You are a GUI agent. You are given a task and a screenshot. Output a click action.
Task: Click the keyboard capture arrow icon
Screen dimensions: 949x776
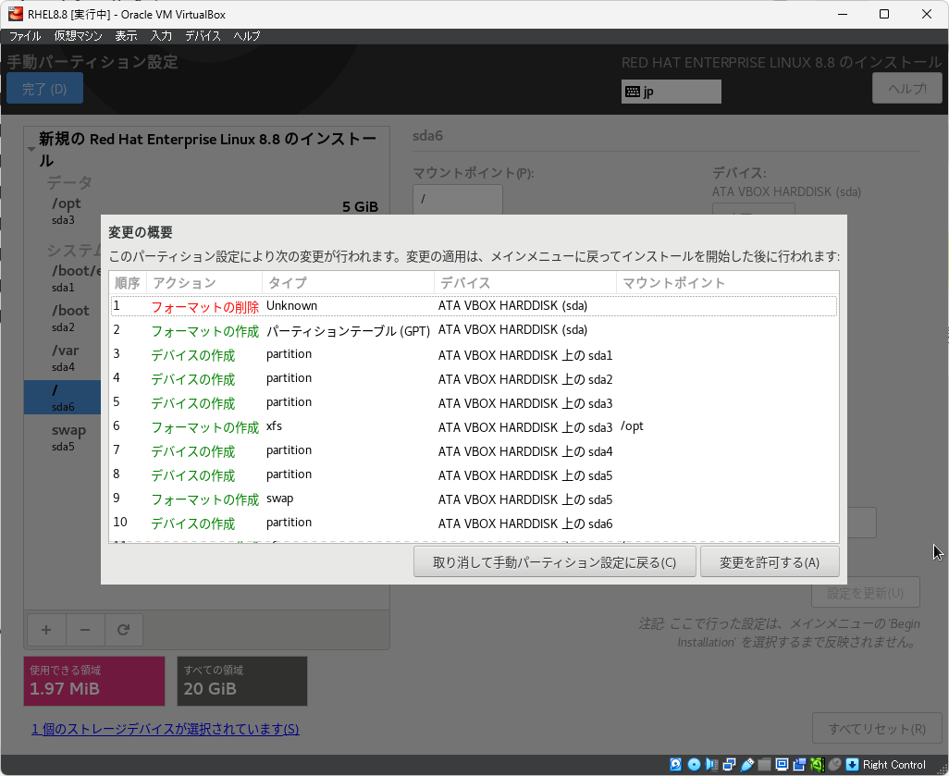[852, 765]
